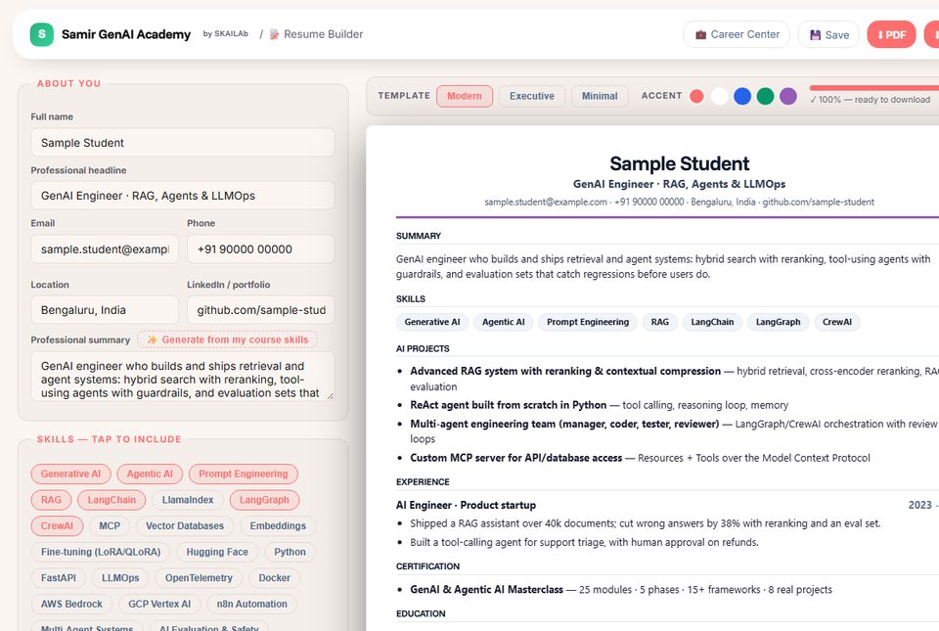Save the resume with the Save button
Image resolution: width=939 pixels, height=631 pixels.
coord(828,34)
